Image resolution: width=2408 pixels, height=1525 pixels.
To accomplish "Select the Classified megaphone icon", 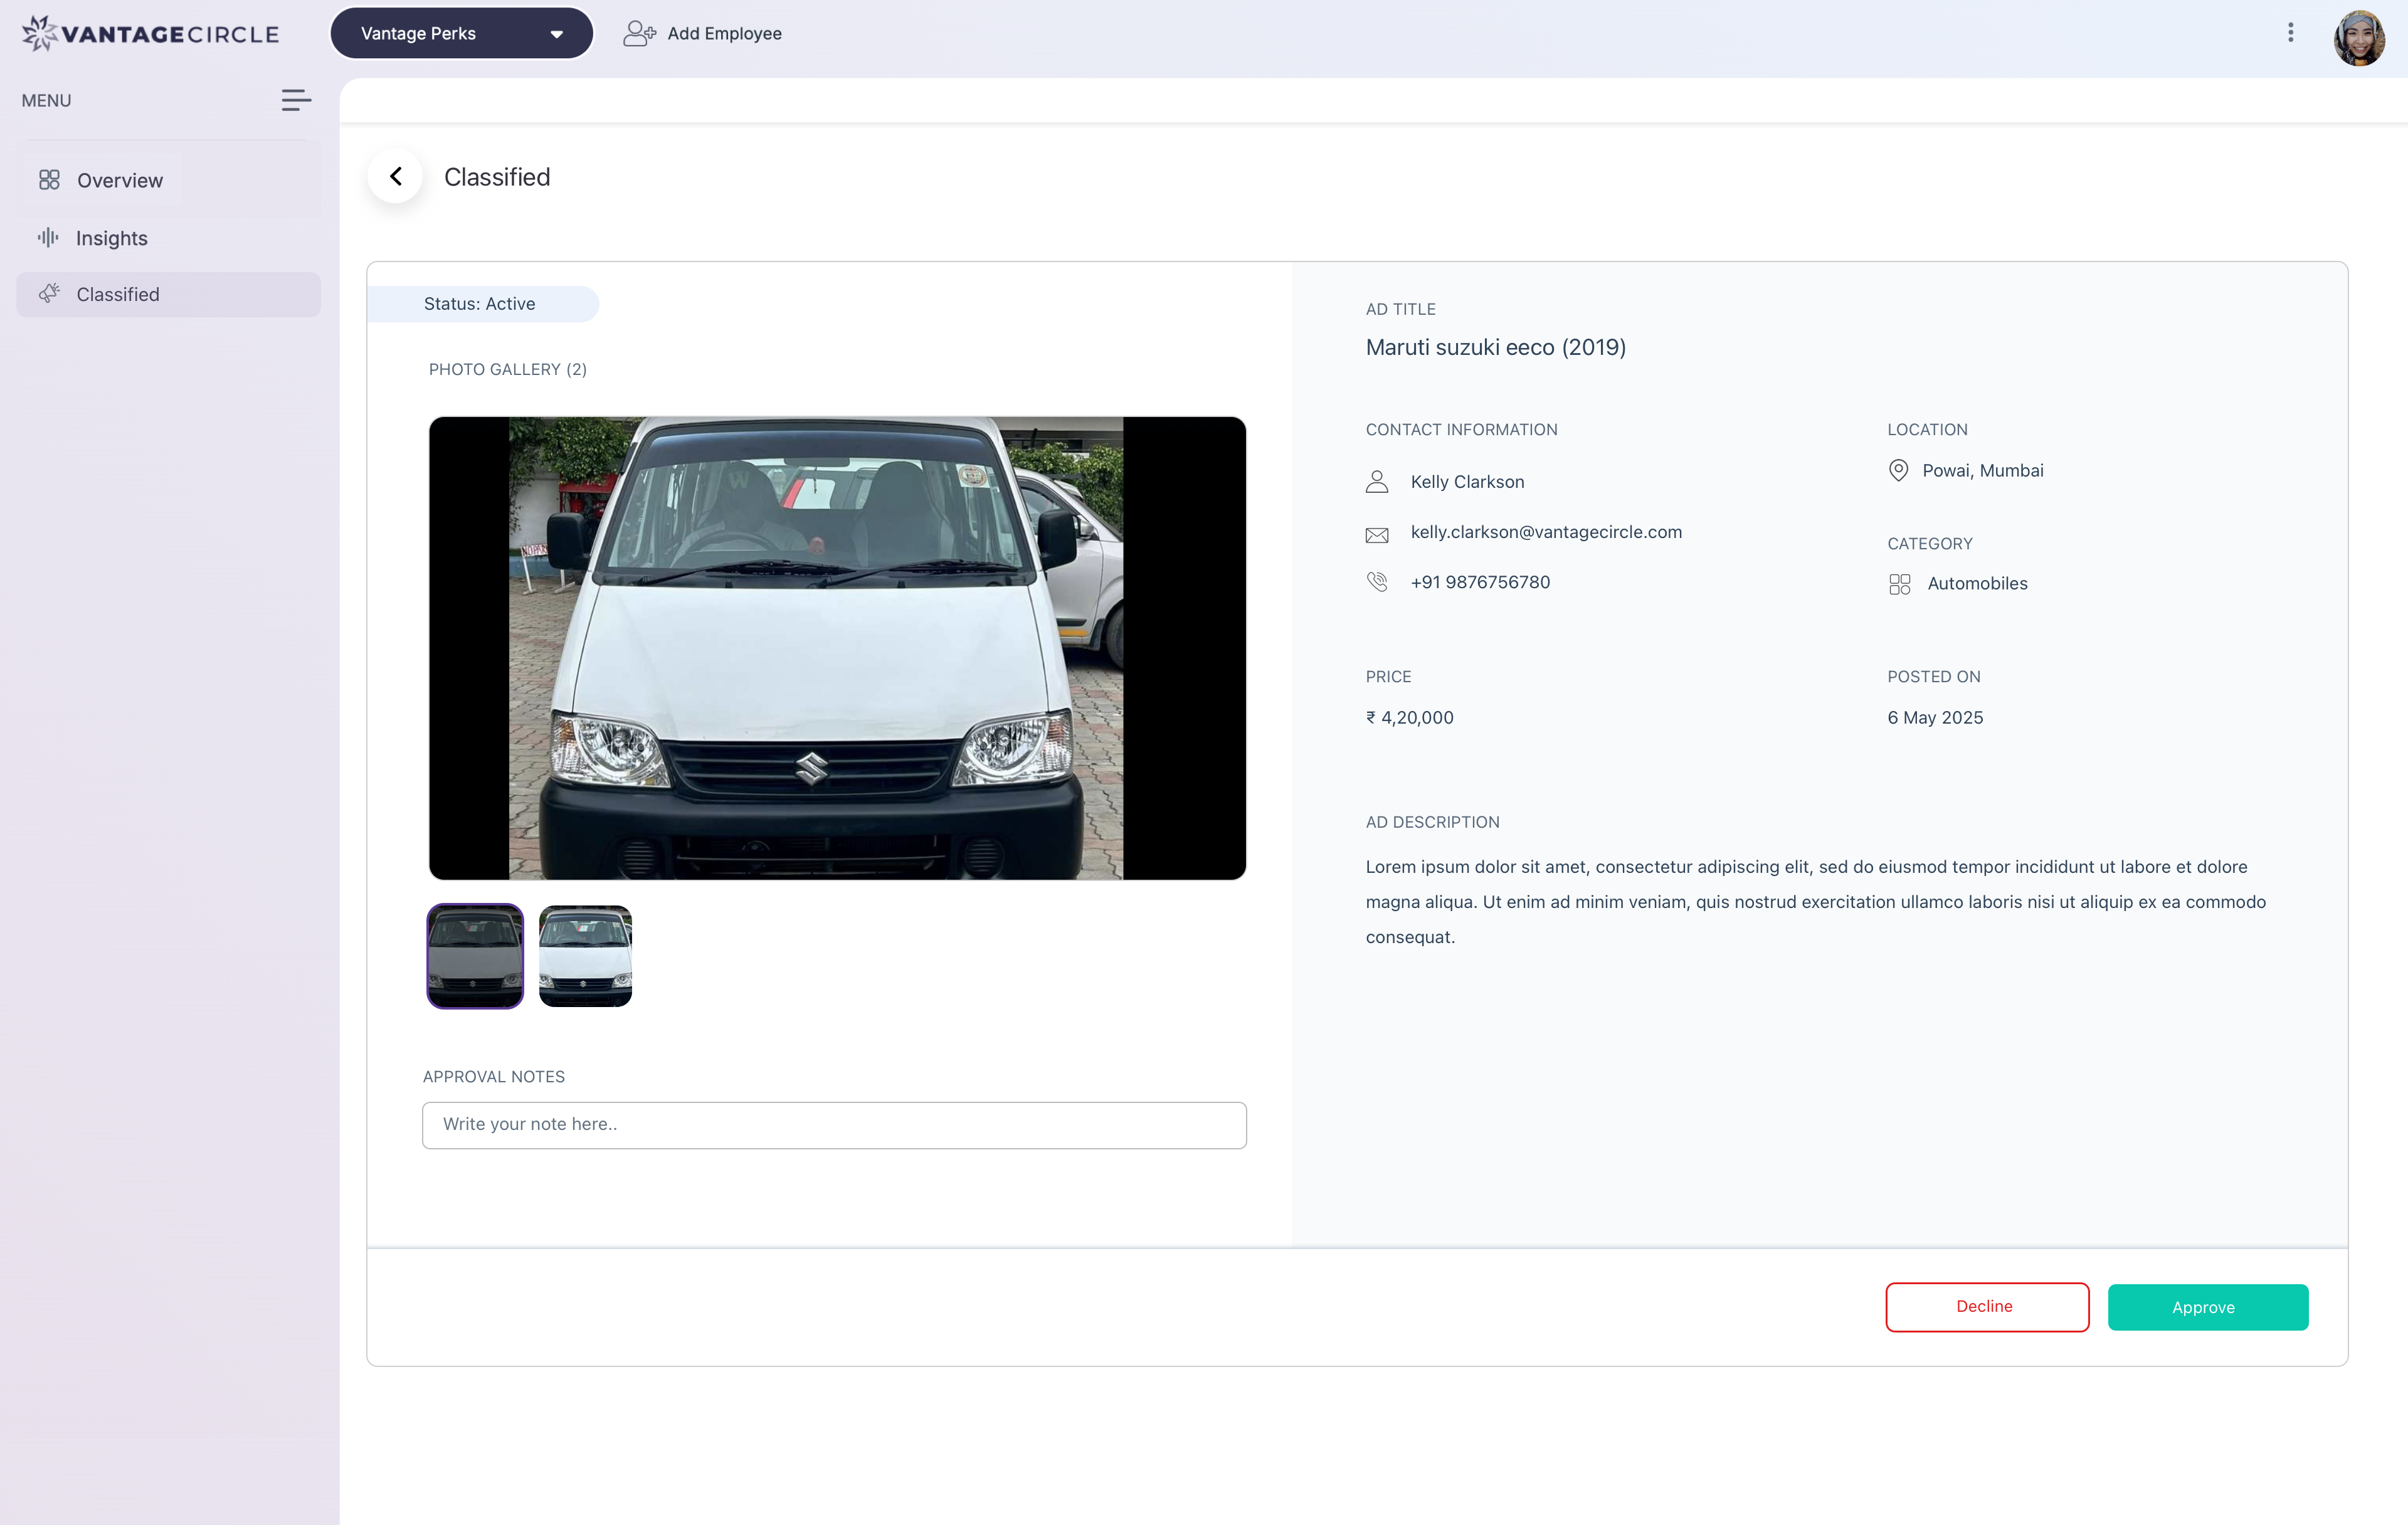I will (49, 294).
